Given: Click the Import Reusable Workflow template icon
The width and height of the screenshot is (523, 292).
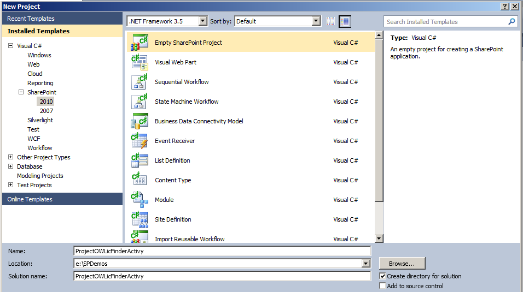Looking at the screenshot, I should point(140,236).
